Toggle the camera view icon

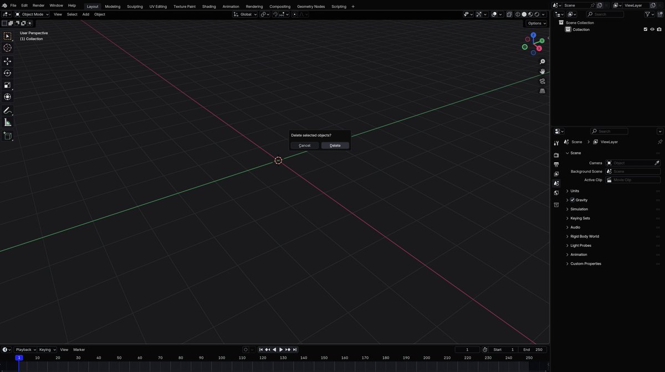click(543, 81)
